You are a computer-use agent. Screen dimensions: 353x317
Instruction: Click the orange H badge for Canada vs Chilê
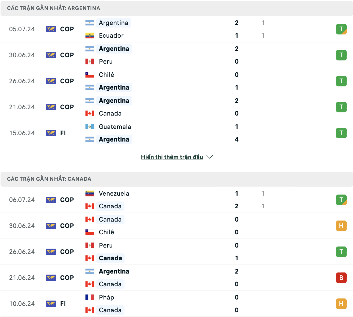(x=341, y=226)
